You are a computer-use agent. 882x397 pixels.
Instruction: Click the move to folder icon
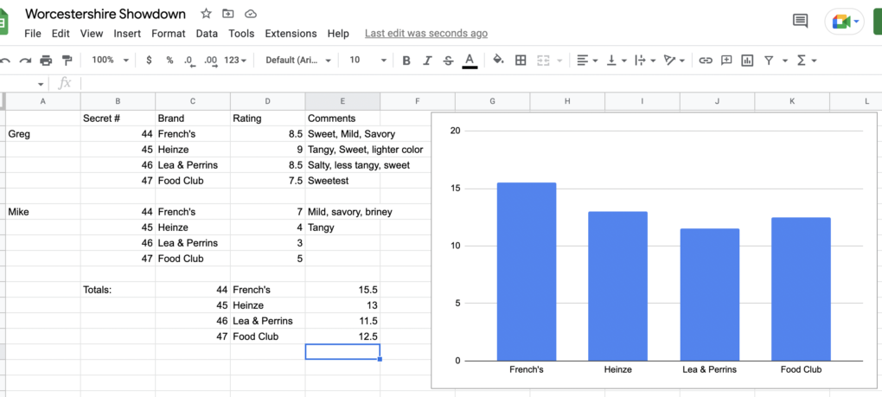[227, 14]
